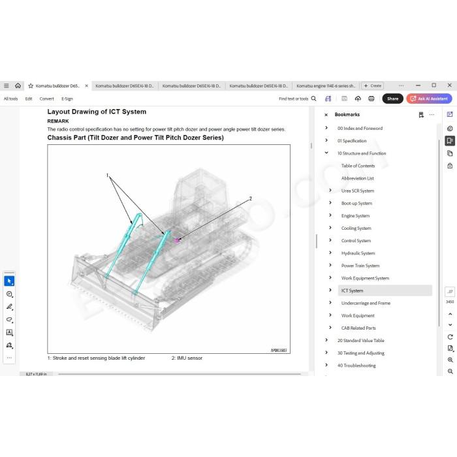Zoom in using the magnifier plus icon
This screenshot has height=457, width=457.
450,360
